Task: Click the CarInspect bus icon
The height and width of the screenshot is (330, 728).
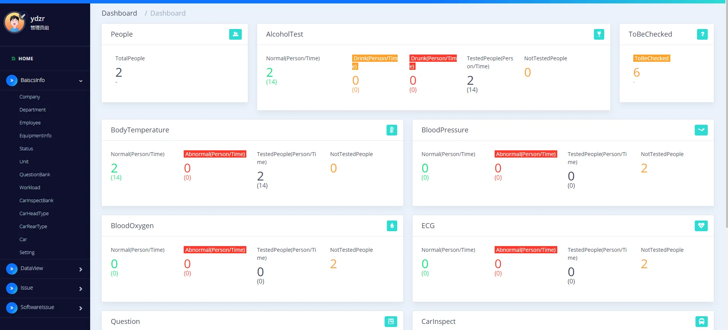Action: (x=701, y=322)
